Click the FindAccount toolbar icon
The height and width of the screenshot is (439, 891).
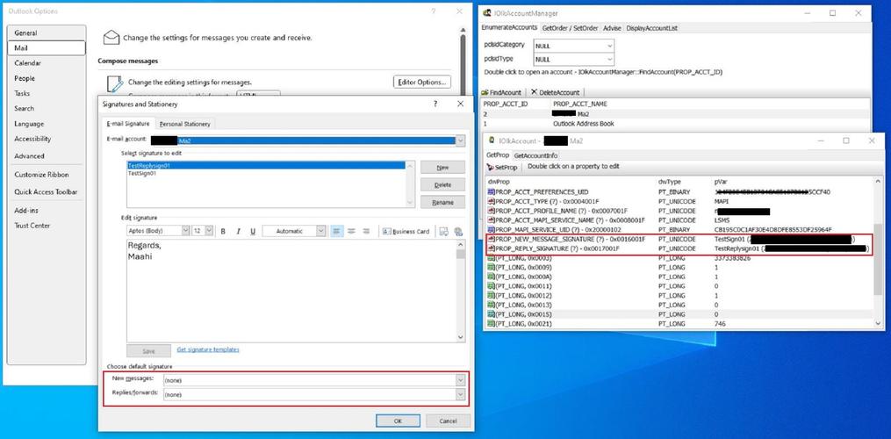point(485,93)
